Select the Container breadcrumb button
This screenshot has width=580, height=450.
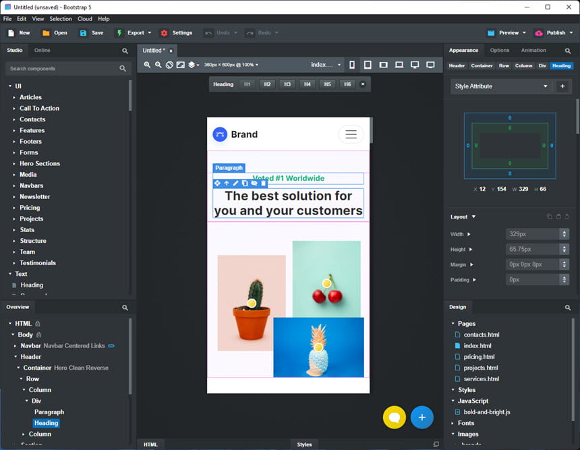coord(482,65)
